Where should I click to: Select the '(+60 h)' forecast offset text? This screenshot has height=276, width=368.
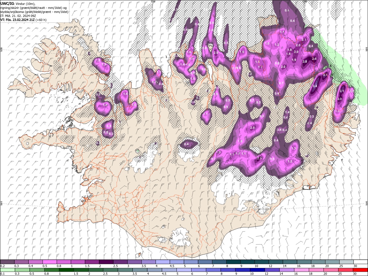[x=41, y=20]
